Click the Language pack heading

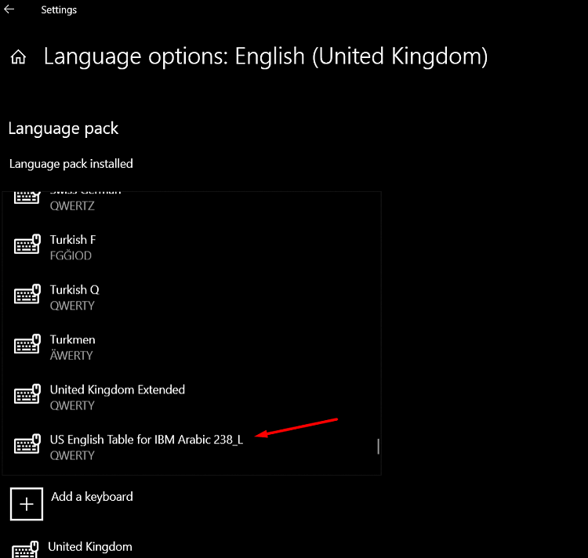64,129
